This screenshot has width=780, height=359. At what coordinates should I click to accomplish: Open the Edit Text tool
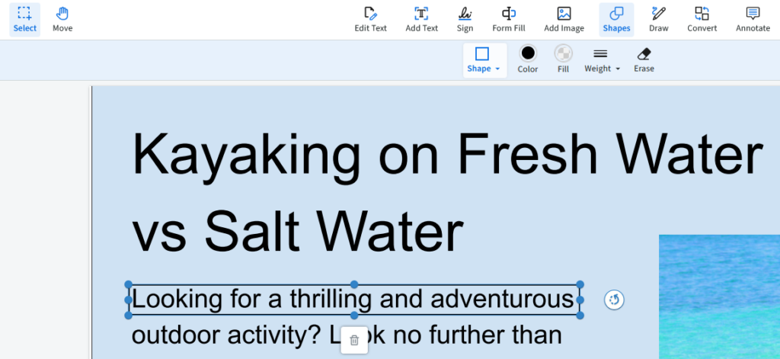pos(370,19)
